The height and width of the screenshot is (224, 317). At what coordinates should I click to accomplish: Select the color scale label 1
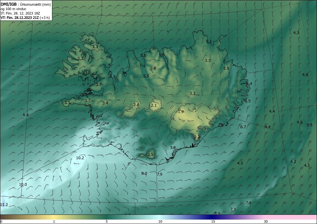[54, 221]
